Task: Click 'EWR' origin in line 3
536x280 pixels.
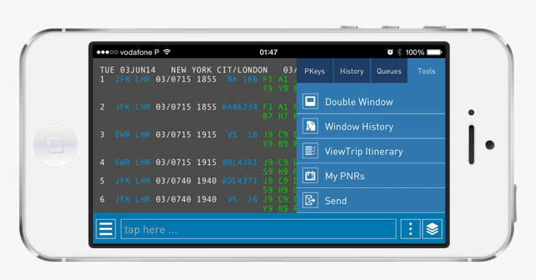Action: pos(123,134)
